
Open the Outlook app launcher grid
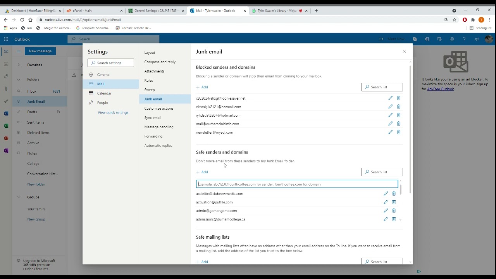click(6, 39)
